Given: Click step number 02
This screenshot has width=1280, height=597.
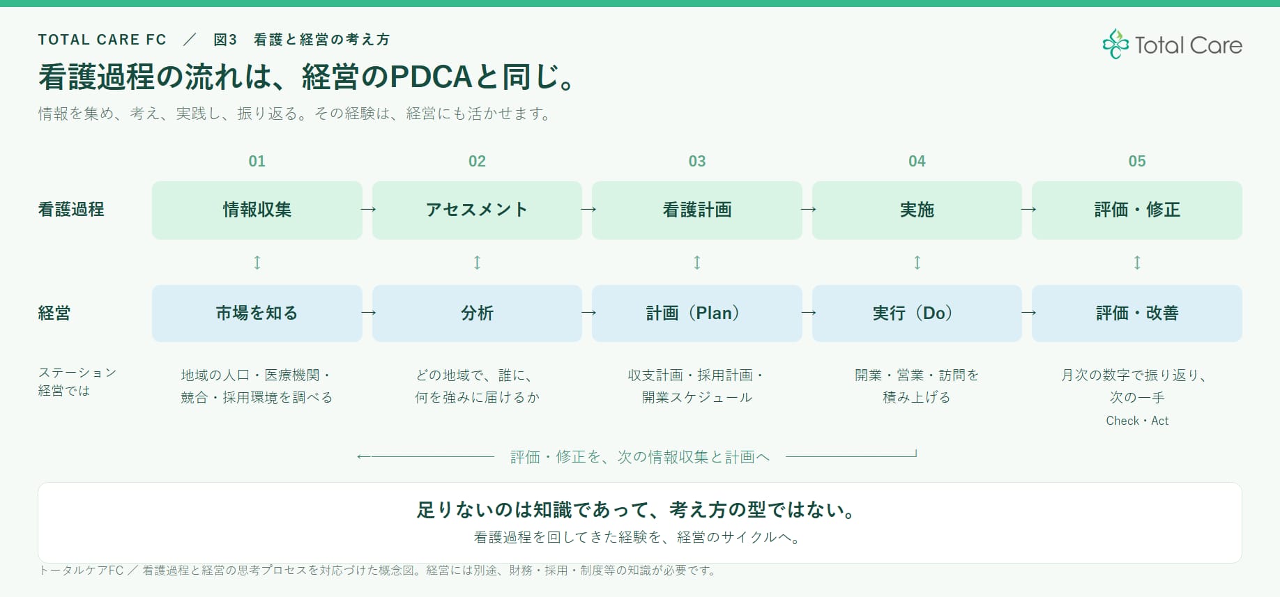Looking at the screenshot, I should click(x=477, y=162).
